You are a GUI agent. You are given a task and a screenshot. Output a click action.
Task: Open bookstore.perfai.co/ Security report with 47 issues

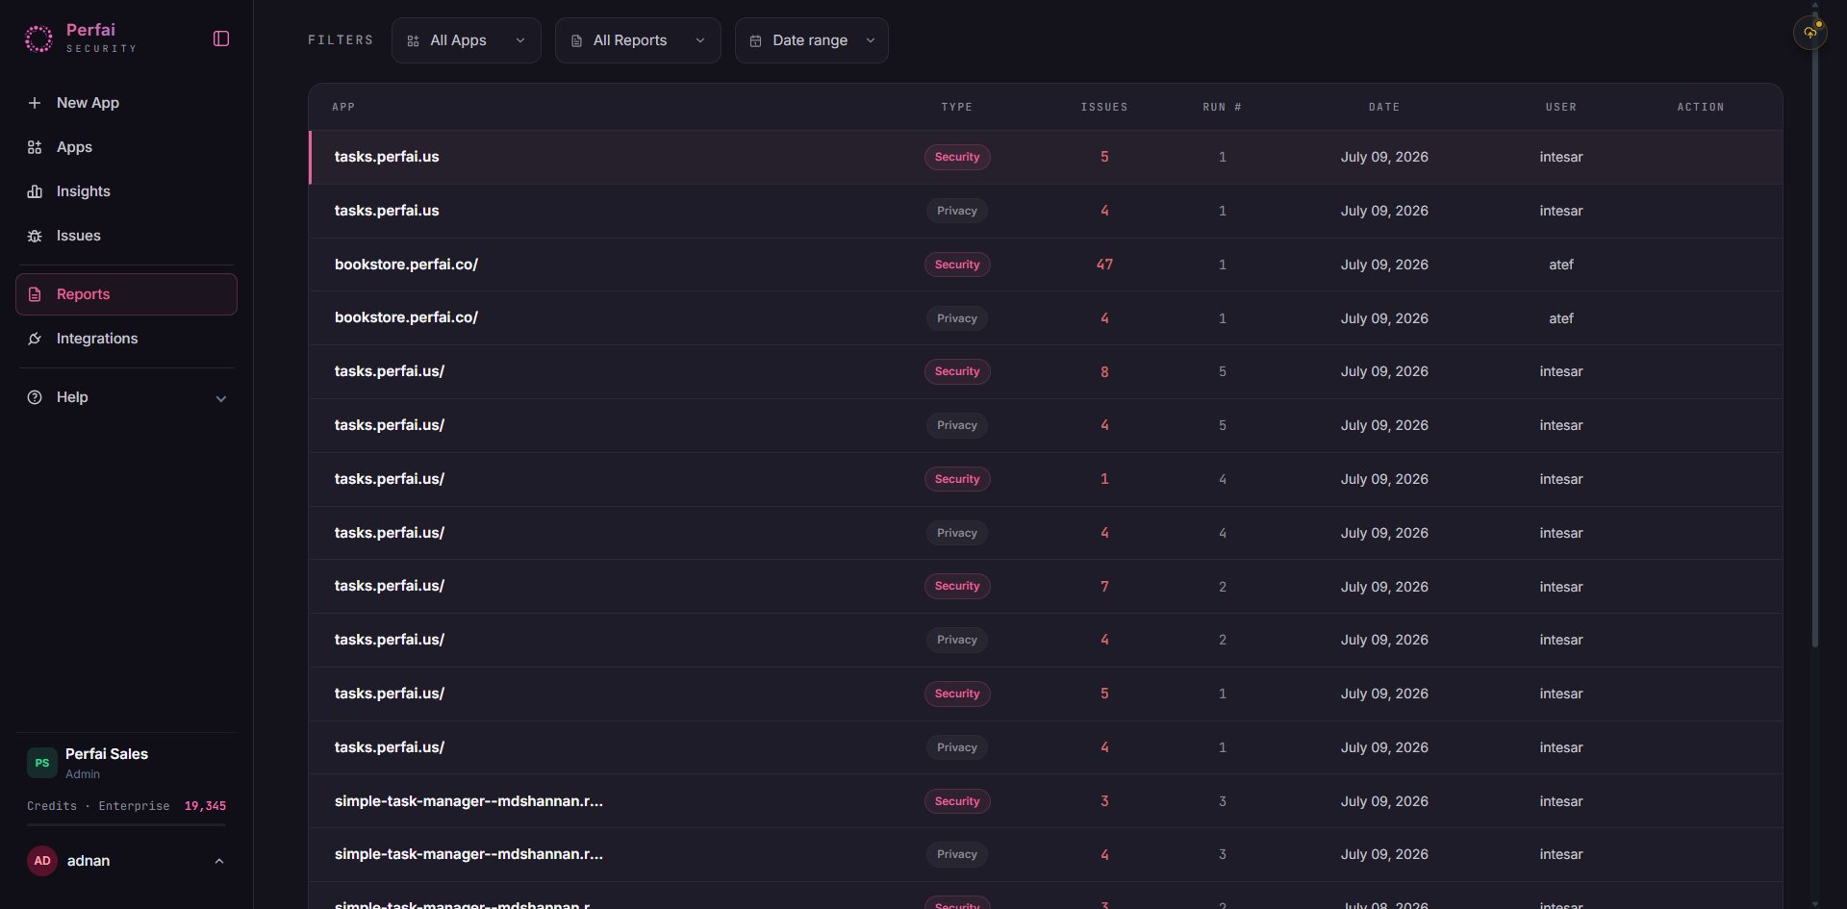point(1046,265)
